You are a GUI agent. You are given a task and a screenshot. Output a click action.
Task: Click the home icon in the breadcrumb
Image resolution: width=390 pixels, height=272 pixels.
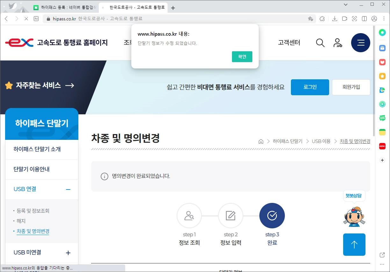tap(261, 141)
